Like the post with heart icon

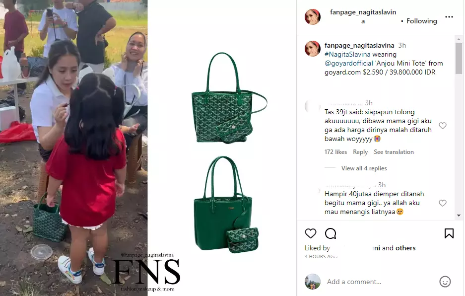pyautogui.click(x=311, y=233)
